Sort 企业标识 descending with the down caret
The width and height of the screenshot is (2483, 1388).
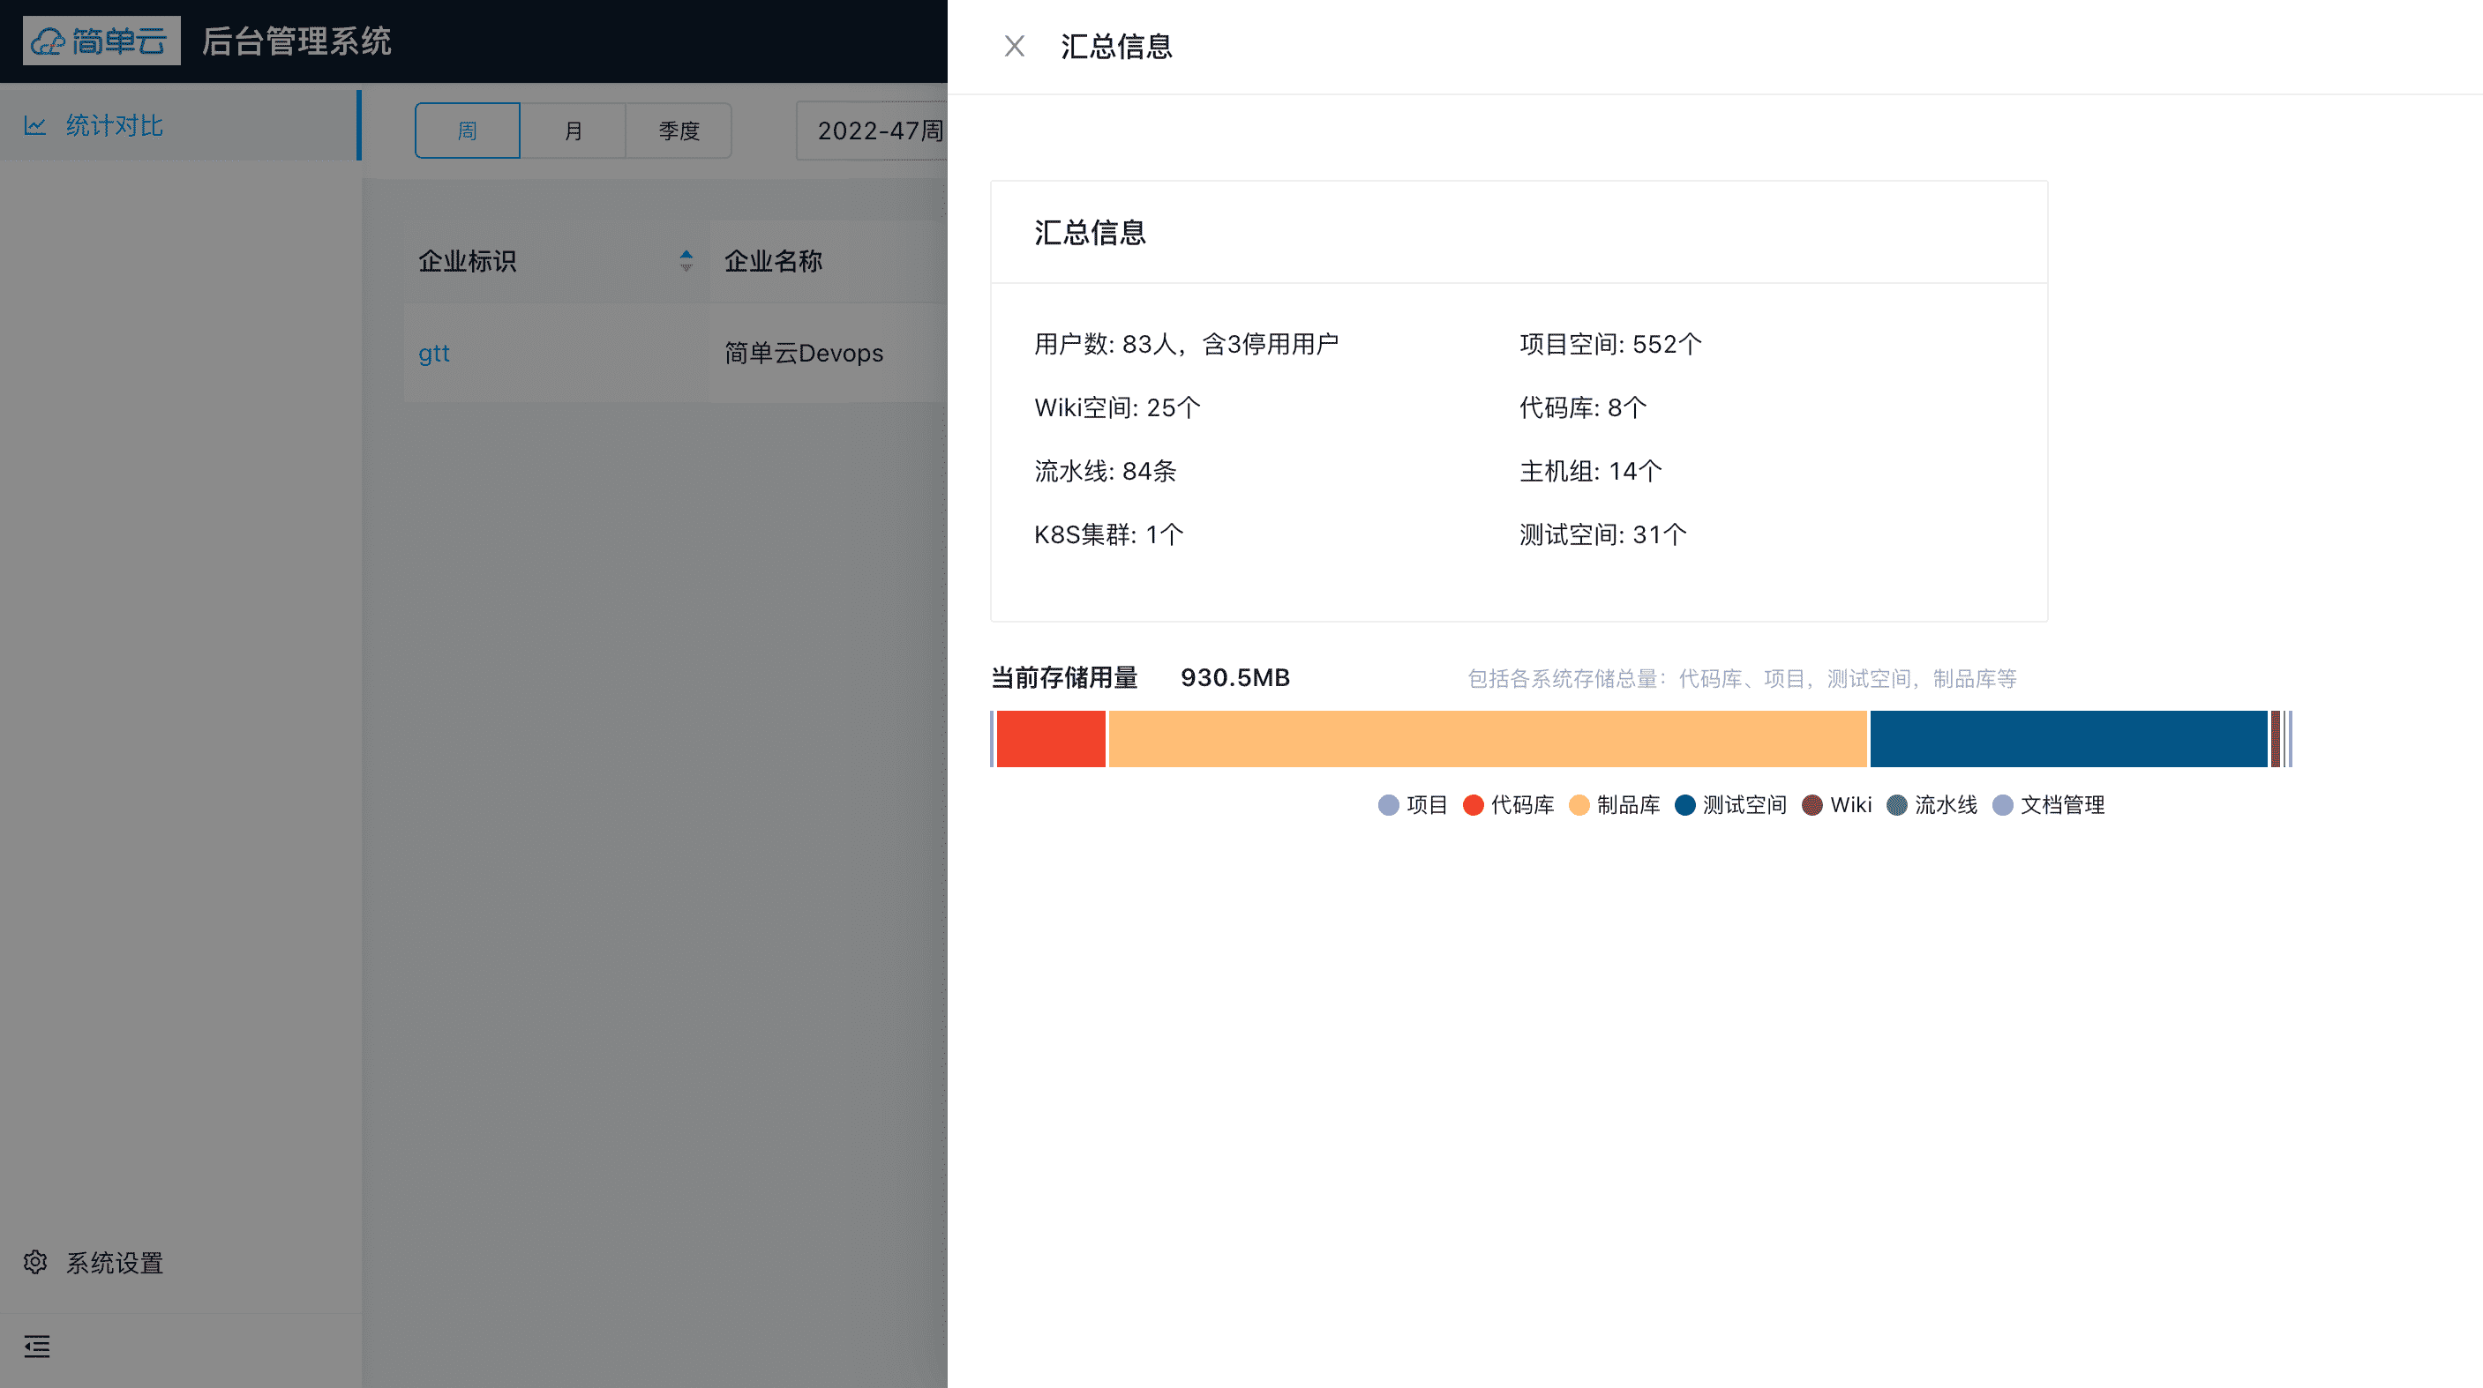pos(686,267)
